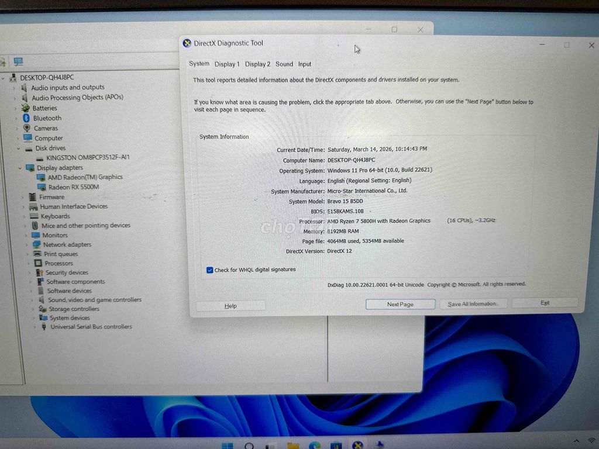
Task: Click the Exit button
Action: pyautogui.click(x=545, y=303)
